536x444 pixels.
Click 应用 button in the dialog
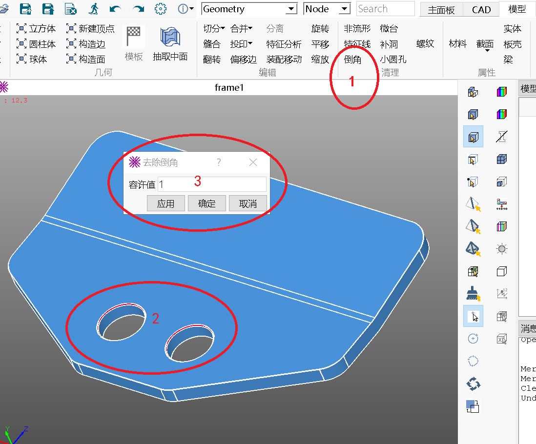165,203
